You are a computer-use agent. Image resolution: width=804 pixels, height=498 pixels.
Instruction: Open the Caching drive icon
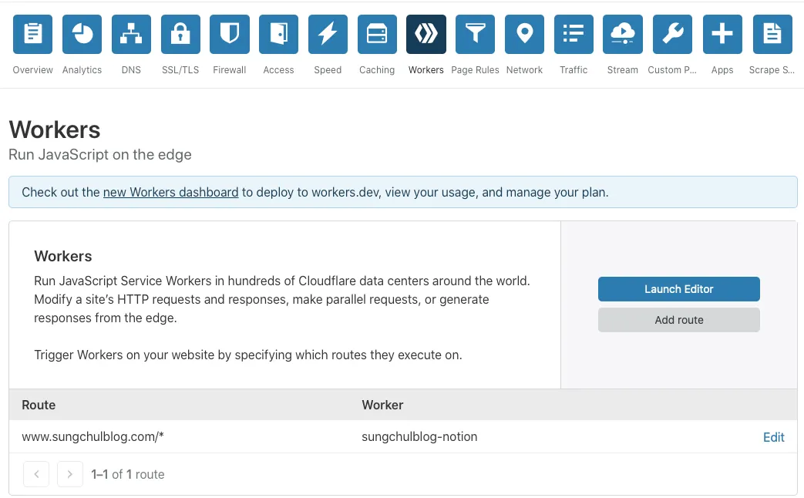(x=377, y=35)
